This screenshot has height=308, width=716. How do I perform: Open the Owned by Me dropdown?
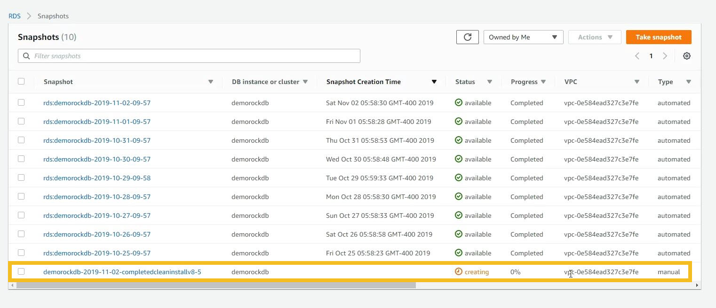[523, 37]
